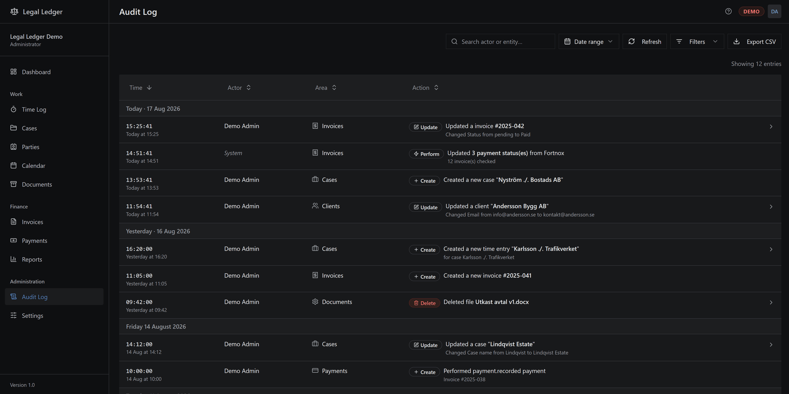The width and height of the screenshot is (789, 394).
Task: Click the red Delete badge
Action: point(424,303)
